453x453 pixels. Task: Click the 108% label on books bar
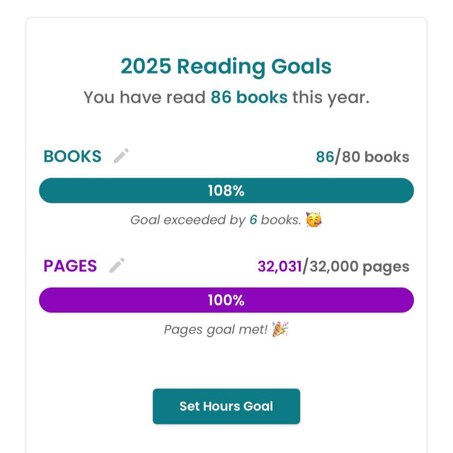[226, 191]
